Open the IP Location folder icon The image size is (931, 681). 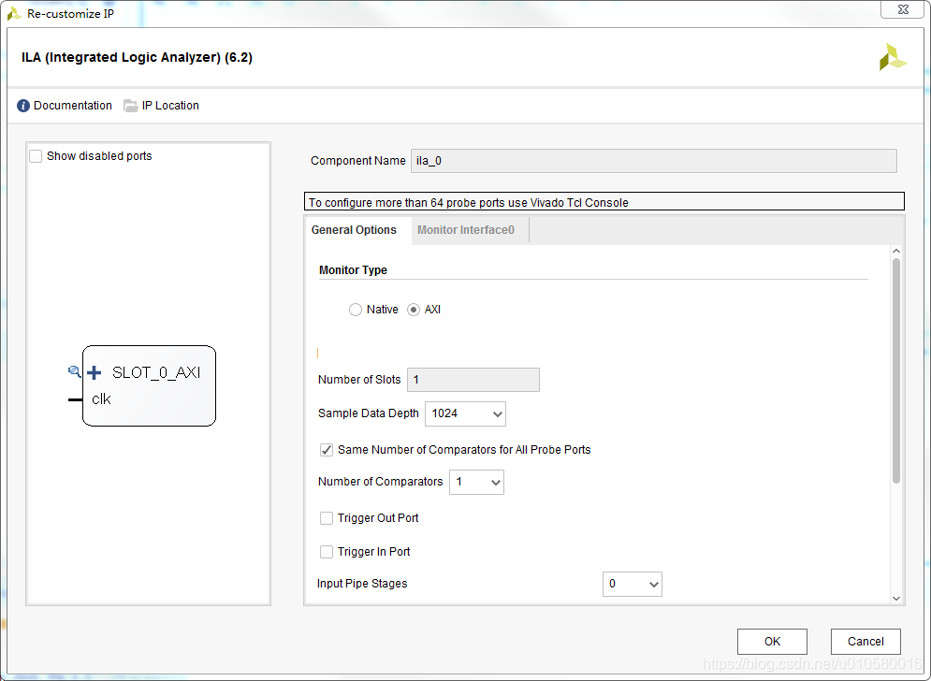click(130, 106)
